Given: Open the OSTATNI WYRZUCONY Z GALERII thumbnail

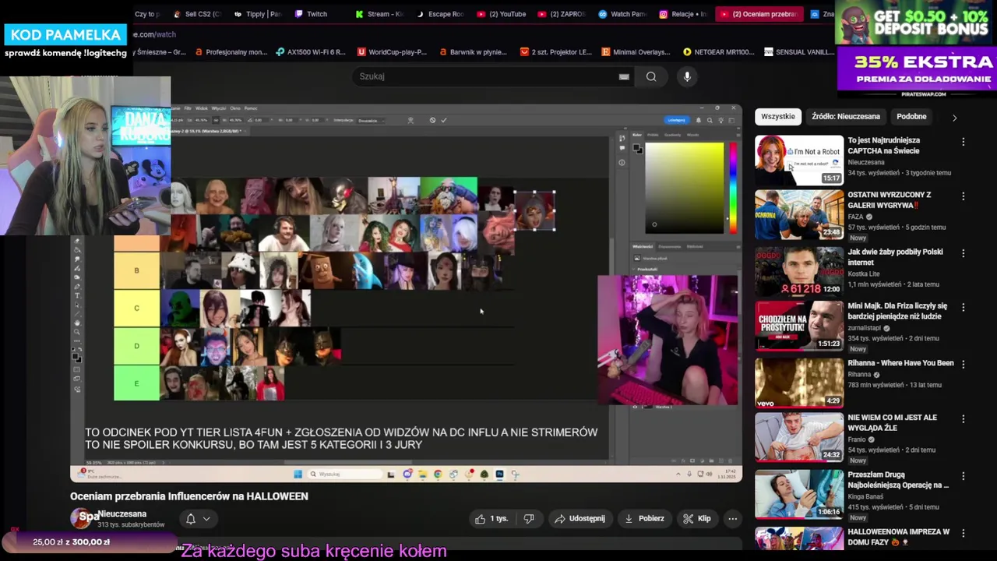Looking at the screenshot, I should 798,214.
